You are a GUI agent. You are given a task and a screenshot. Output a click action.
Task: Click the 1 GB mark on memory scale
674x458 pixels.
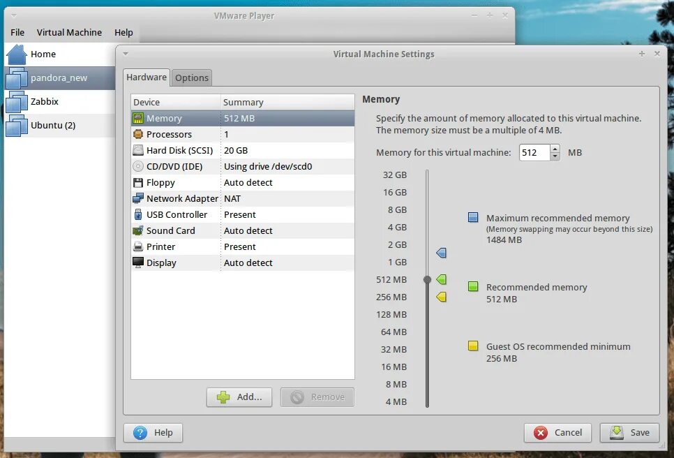(x=397, y=262)
